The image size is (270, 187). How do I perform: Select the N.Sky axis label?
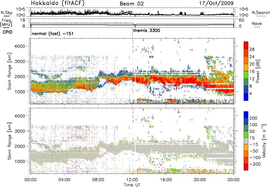[6, 12]
